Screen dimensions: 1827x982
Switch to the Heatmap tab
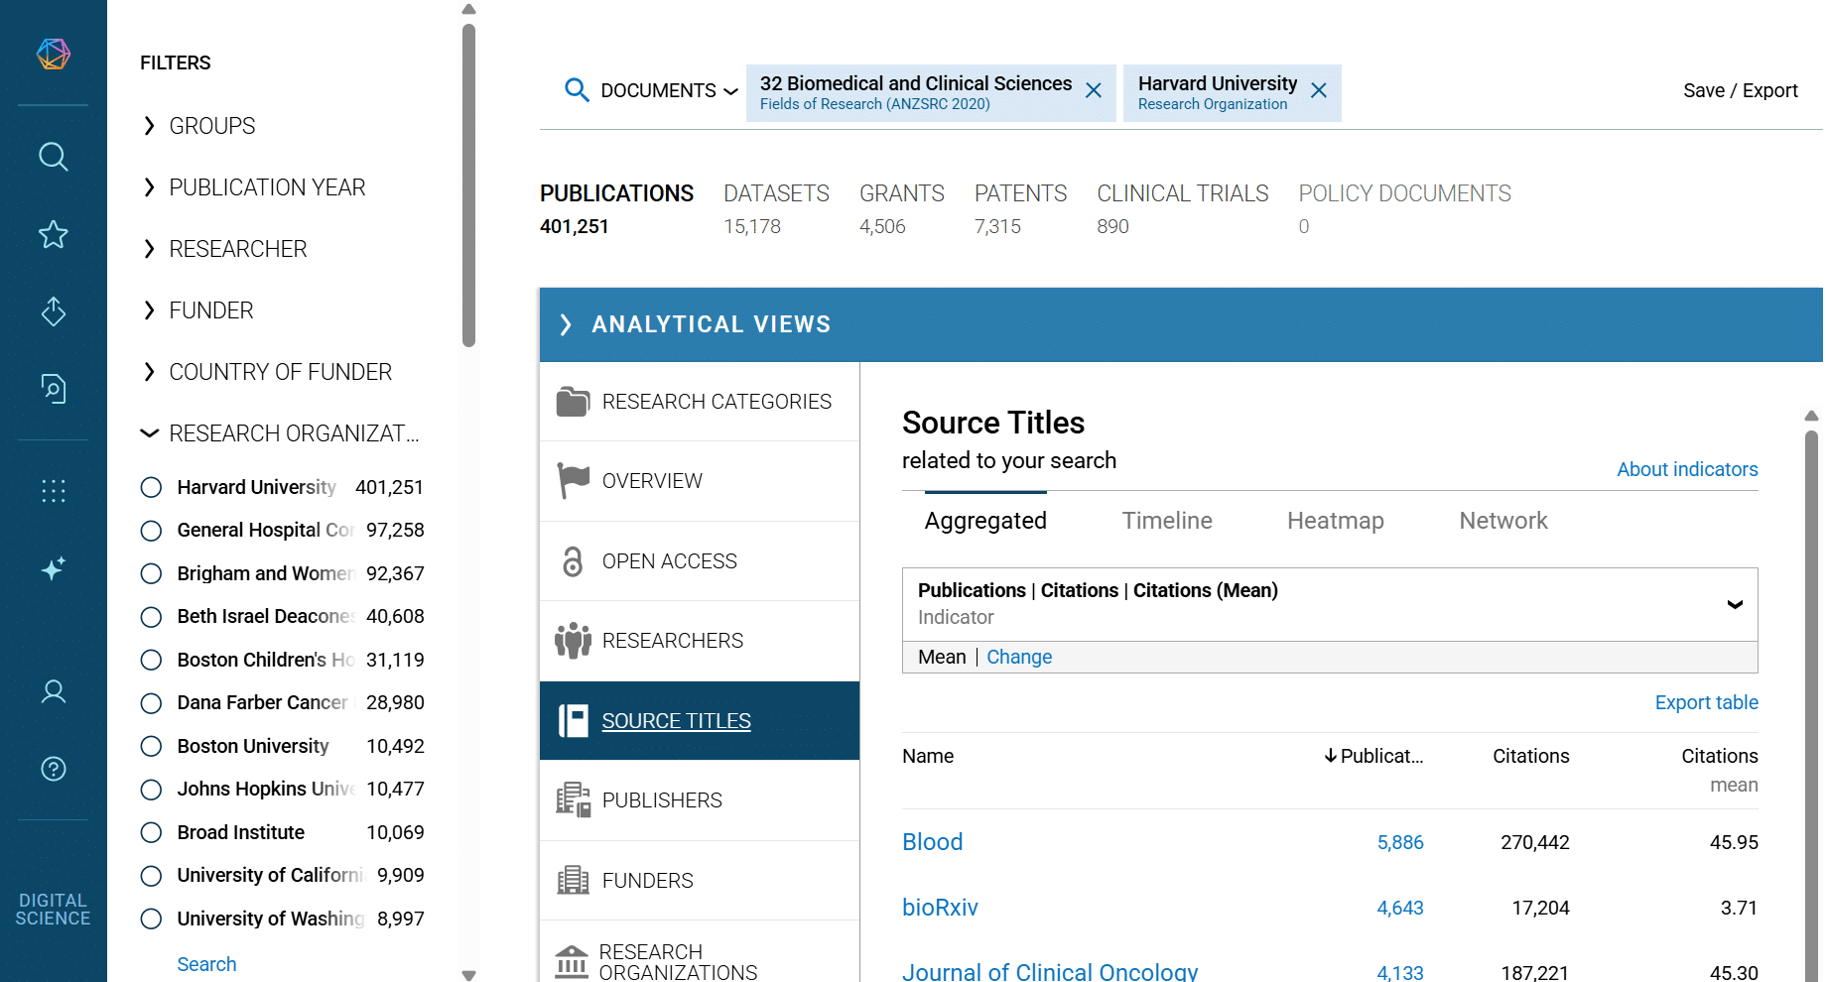tap(1335, 521)
